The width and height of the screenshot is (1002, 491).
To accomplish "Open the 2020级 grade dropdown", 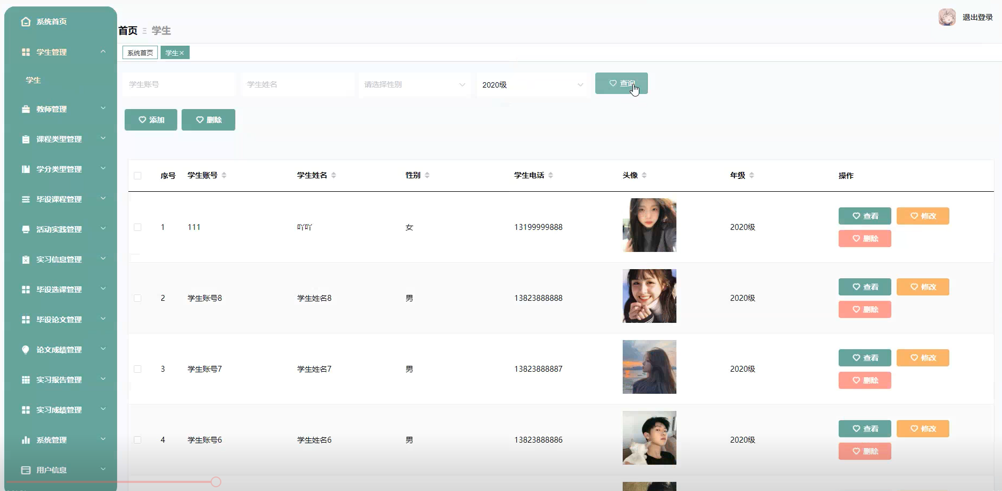I will tap(533, 85).
